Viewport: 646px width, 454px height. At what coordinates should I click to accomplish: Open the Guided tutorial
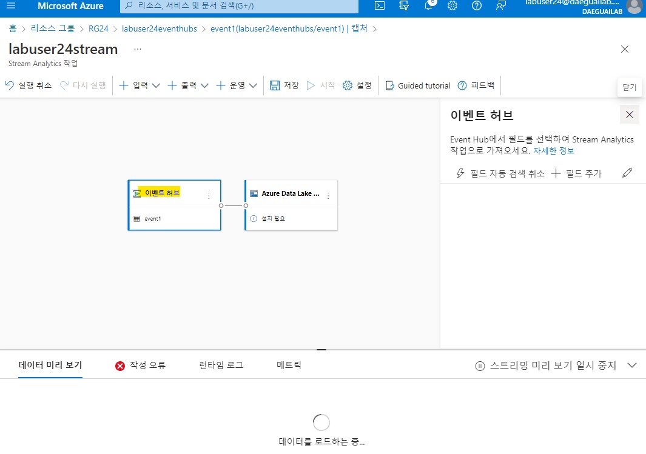click(418, 85)
